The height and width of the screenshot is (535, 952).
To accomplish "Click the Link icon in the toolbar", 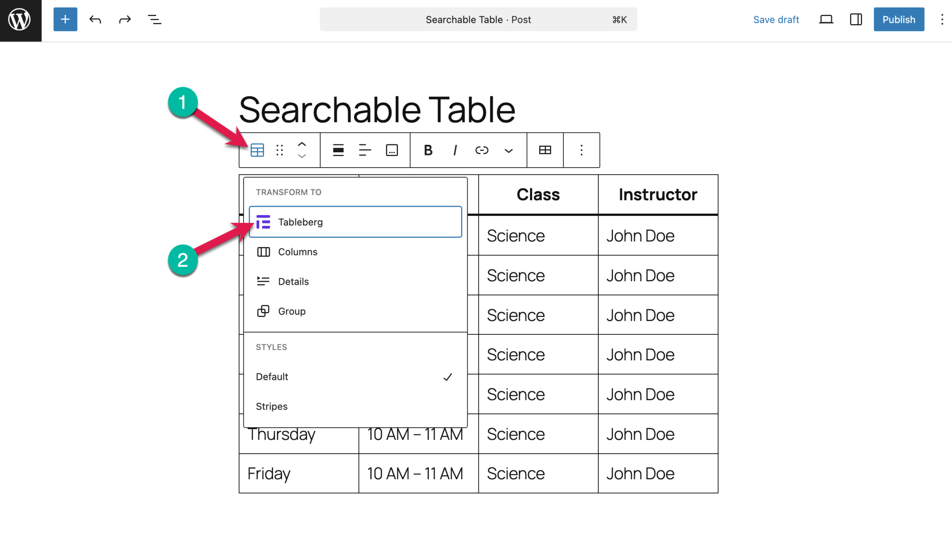I will (482, 150).
